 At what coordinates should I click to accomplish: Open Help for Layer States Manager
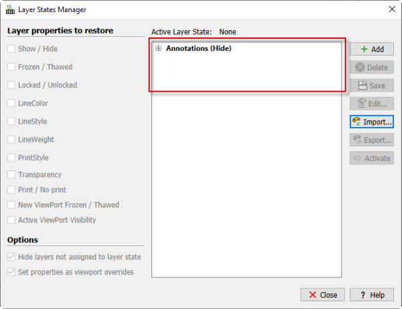tap(372, 295)
